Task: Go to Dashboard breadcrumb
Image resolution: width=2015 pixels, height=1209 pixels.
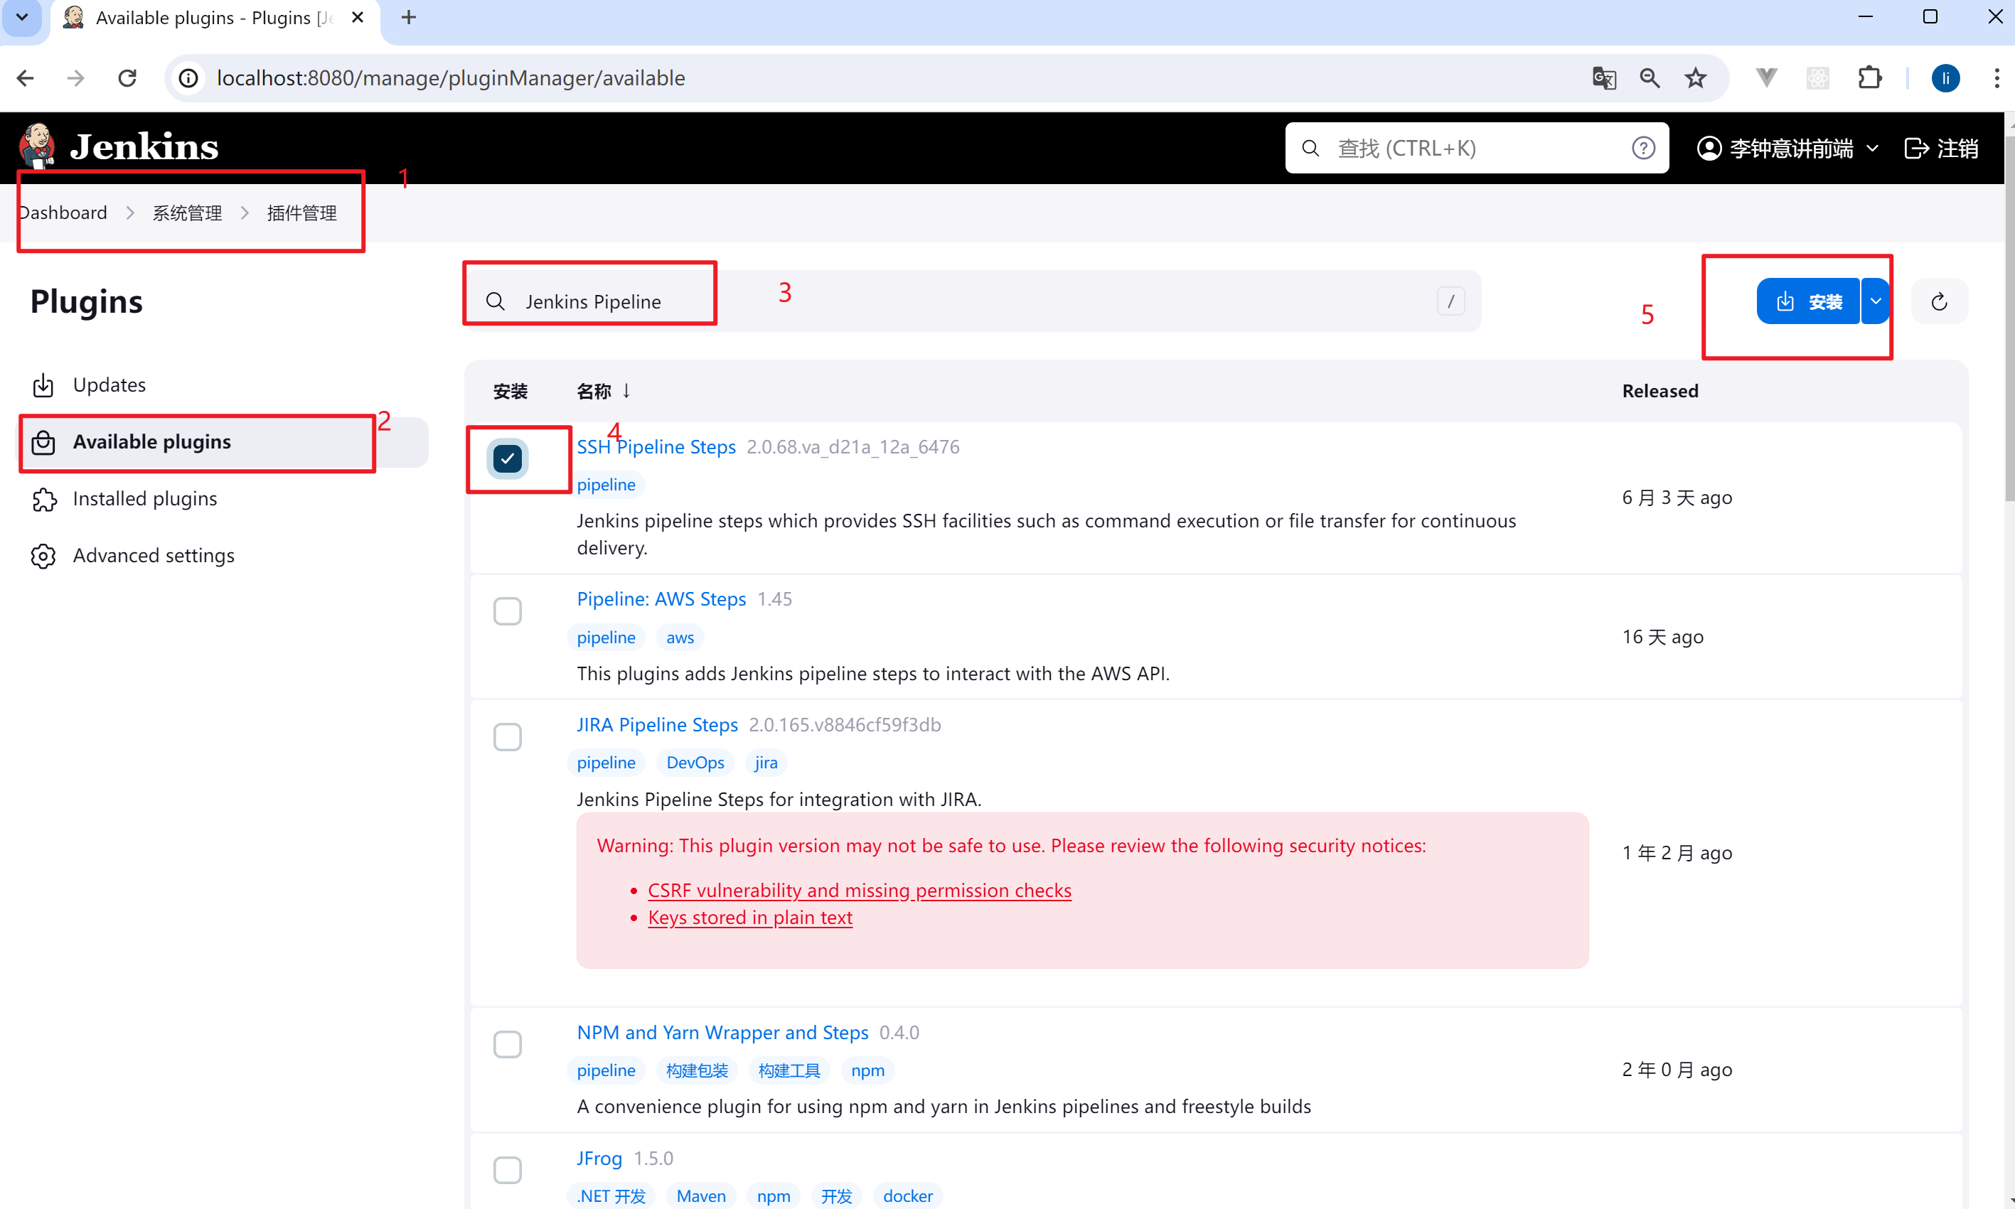Action: point(63,213)
